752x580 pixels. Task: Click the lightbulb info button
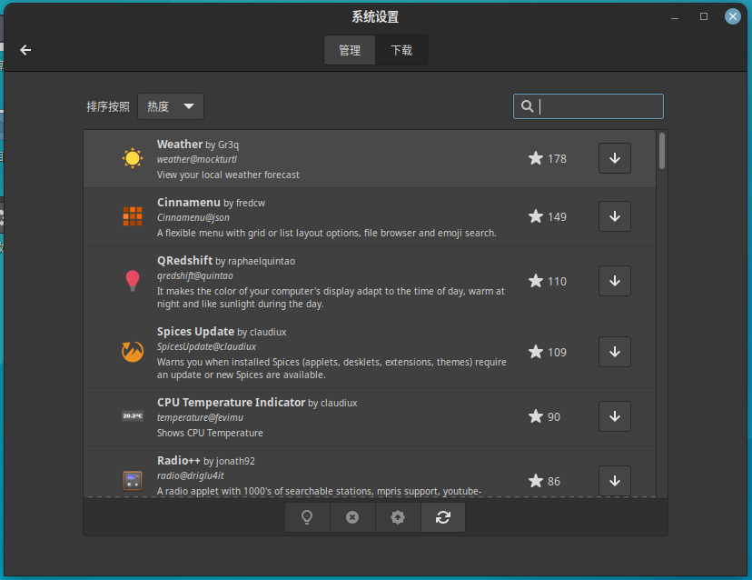(307, 517)
